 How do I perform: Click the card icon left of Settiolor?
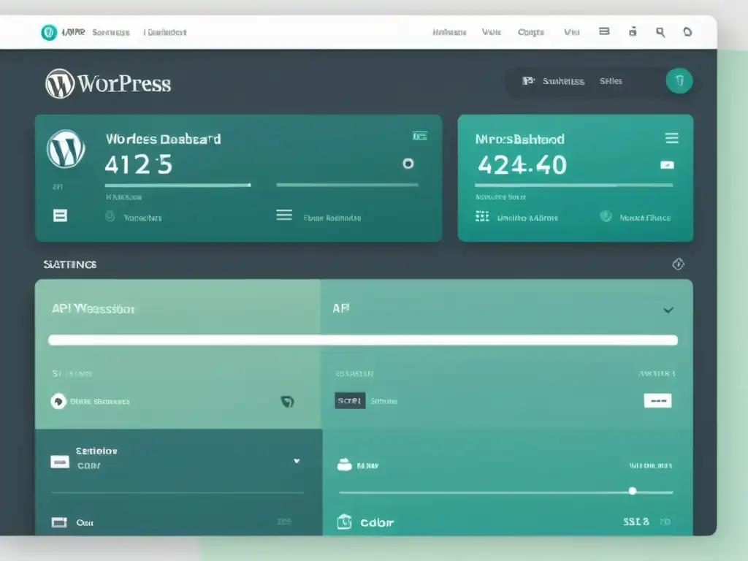click(60, 462)
